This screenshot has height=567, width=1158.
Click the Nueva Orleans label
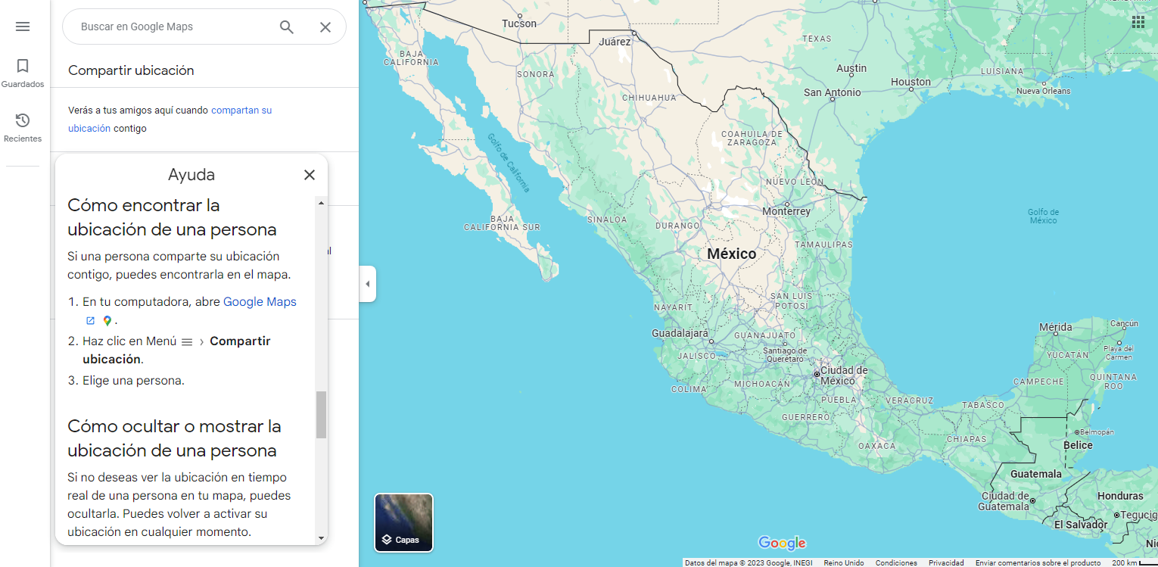(1044, 91)
